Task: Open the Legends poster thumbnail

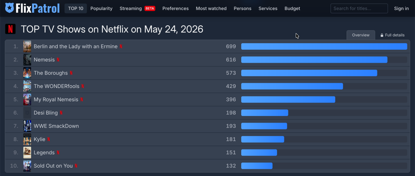Action: 27,152
